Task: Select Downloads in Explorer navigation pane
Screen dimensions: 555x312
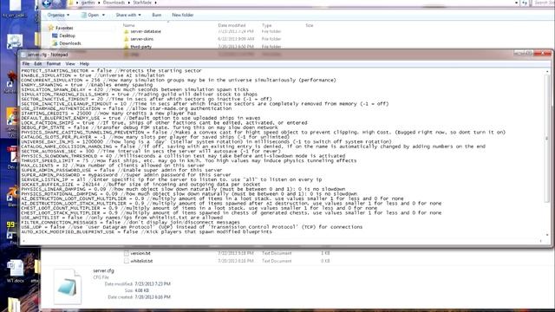Action: 70,43
